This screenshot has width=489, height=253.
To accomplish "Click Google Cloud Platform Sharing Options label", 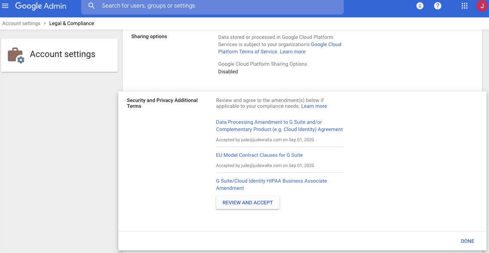I will [263, 64].
